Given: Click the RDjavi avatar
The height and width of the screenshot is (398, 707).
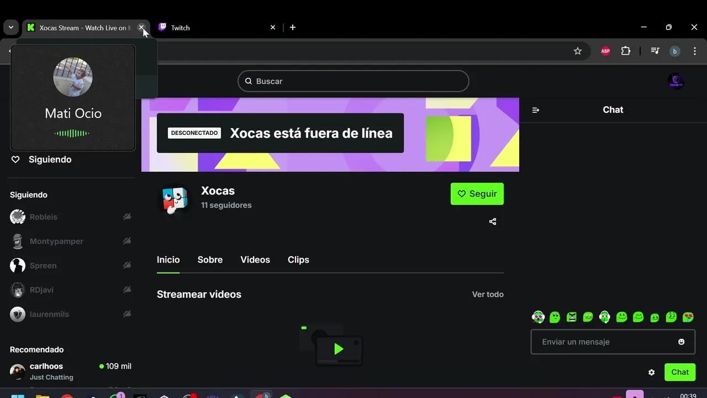Looking at the screenshot, I should click(x=18, y=290).
